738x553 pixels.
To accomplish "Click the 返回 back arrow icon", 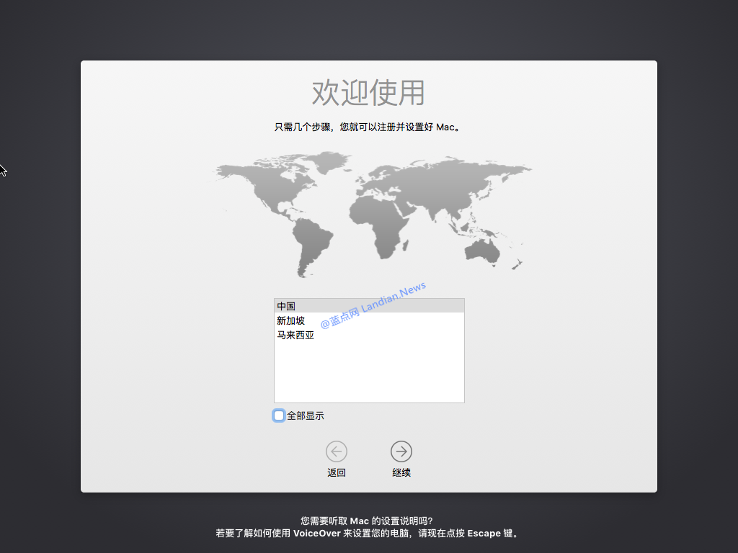I will pos(337,451).
